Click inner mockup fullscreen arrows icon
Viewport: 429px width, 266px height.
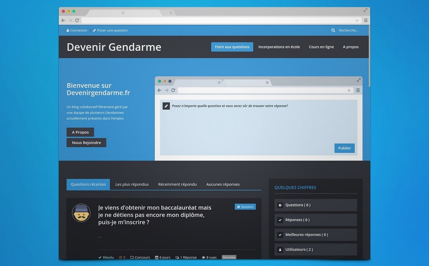pos(359,80)
